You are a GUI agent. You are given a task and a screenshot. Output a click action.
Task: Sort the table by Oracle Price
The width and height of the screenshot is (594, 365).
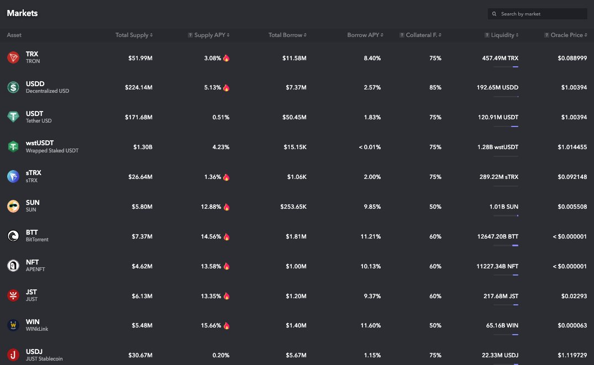[x=569, y=35]
